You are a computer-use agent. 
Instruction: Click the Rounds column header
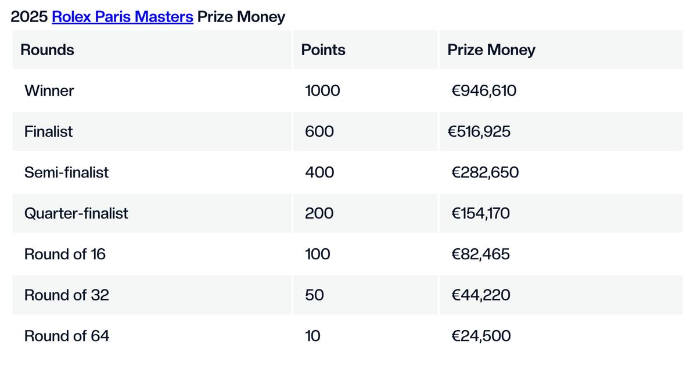coord(47,50)
